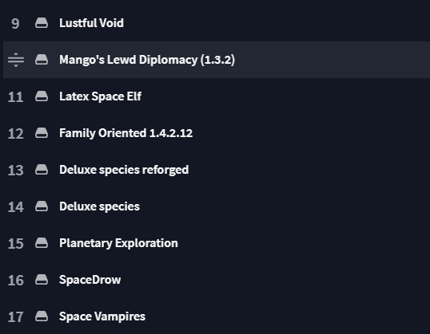
Task: Click the drive icon next to Family Oriented 1.4.2.12
Action: (42, 133)
